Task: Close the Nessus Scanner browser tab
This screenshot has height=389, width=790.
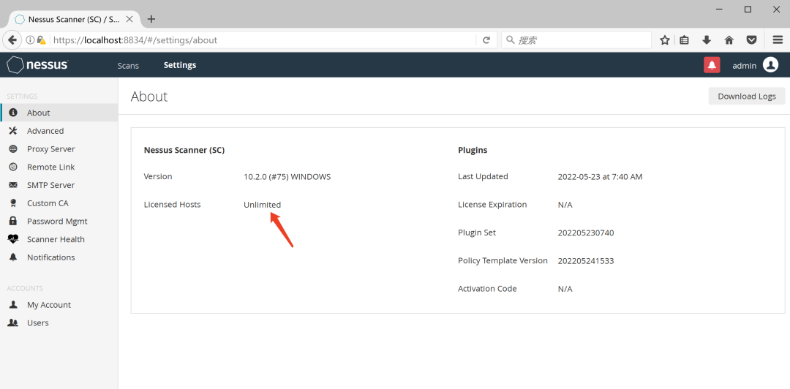Action: (129, 19)
